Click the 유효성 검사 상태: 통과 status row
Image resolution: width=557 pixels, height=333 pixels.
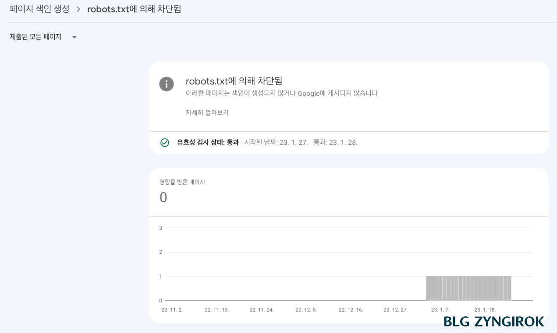[x=208, y=143]
